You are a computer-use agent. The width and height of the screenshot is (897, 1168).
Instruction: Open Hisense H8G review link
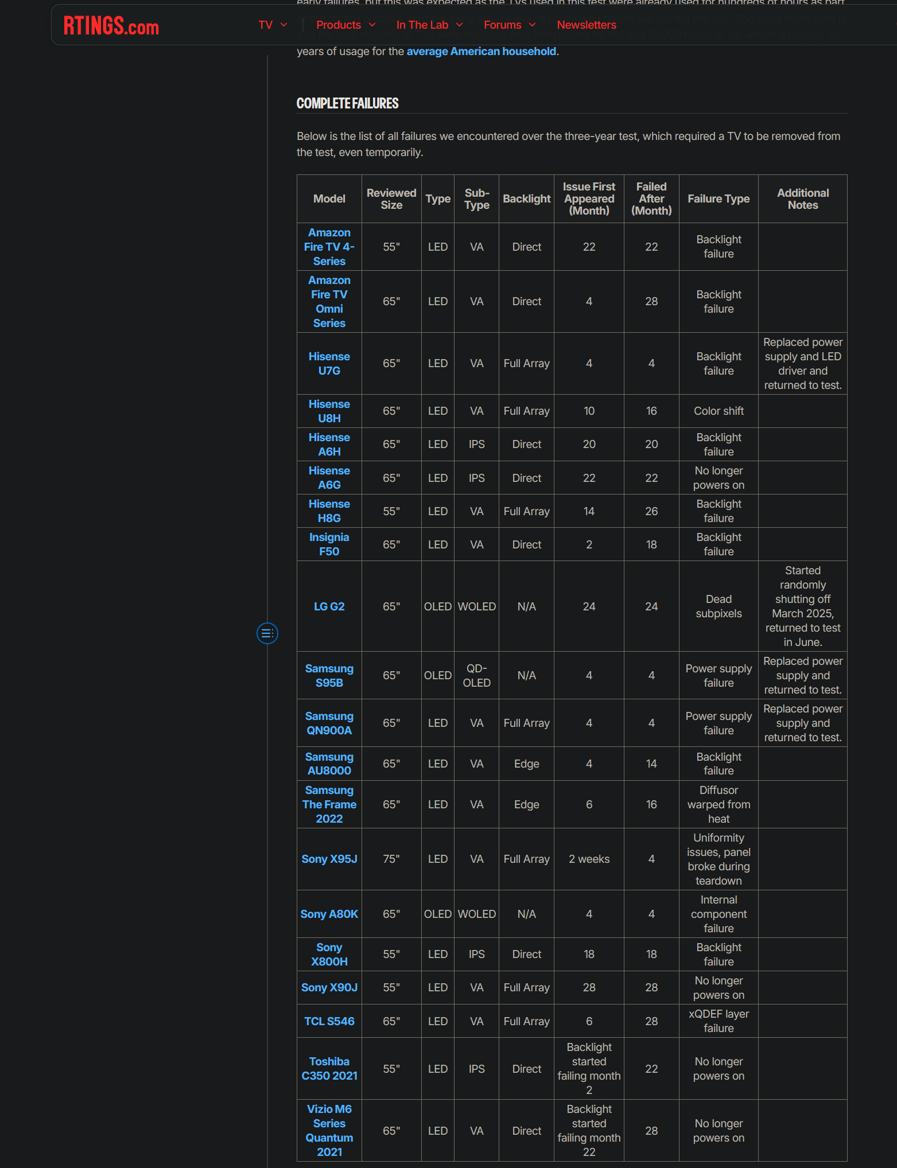329,511
